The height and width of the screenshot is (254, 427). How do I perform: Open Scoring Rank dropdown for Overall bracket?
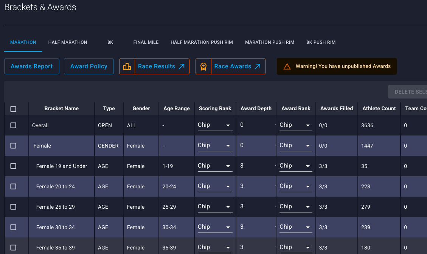(215, 125)
